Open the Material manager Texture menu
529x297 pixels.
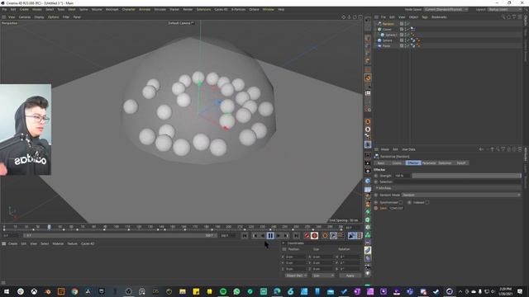click(72, 243)
